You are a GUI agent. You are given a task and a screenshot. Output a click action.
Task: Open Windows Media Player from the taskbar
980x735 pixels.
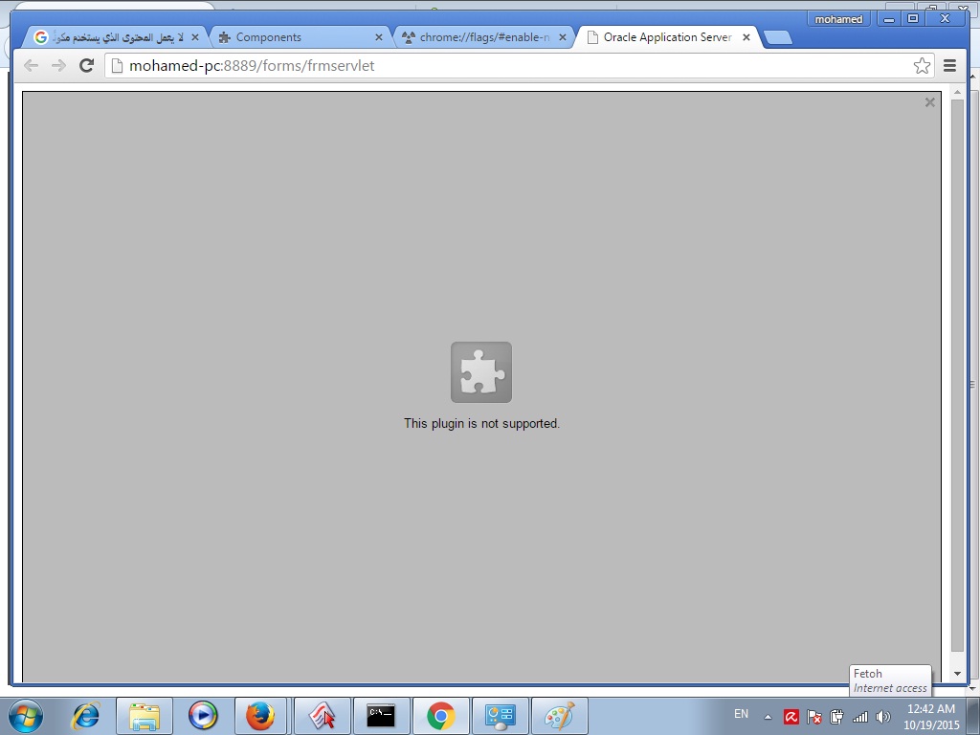[203, 715]
